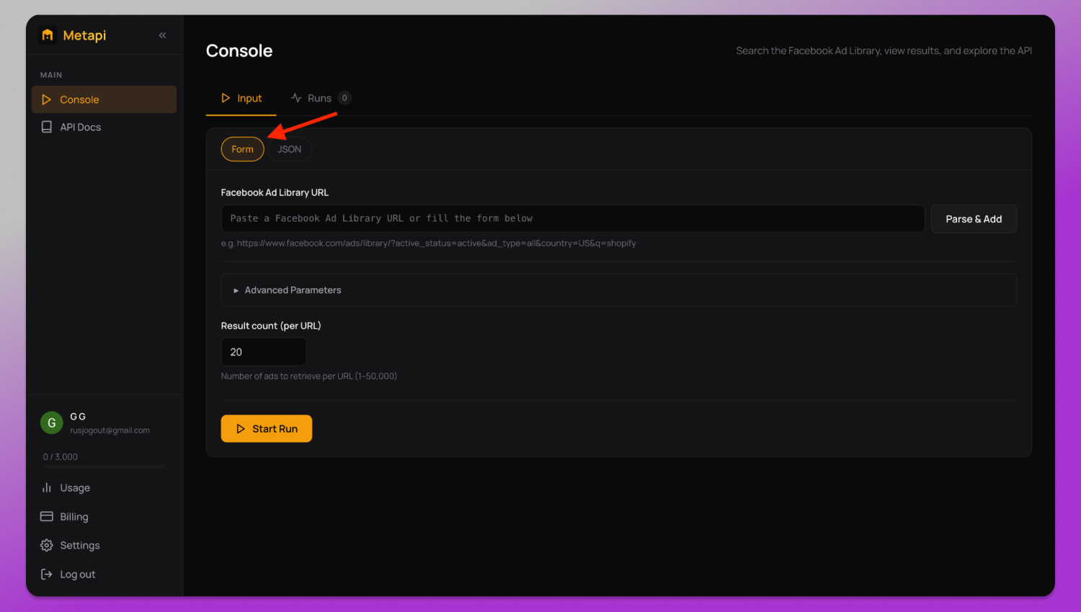
Task: Expand the Advanced Parameters section
Action: 619,290
